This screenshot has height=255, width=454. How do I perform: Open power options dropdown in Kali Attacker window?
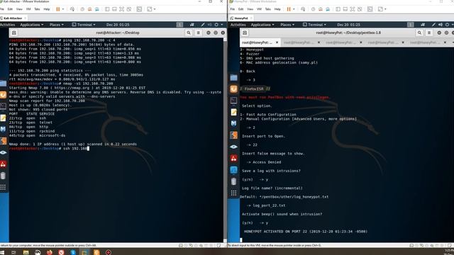63,9
